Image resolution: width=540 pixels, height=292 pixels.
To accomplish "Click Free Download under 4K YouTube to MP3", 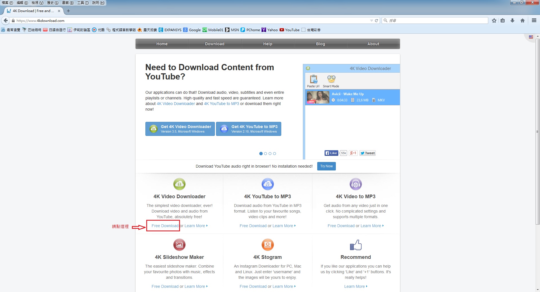I will pyautogui.click(x=253, y=226).
